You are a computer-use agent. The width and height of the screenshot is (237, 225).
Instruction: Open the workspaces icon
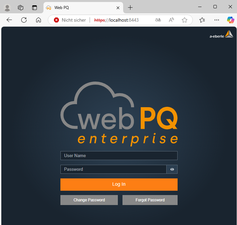click(x=21, y=7)
